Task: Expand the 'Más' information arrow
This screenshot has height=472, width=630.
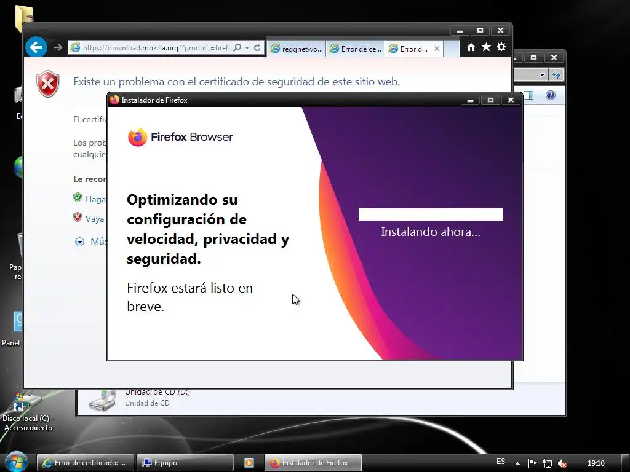Action: point(79,242)
